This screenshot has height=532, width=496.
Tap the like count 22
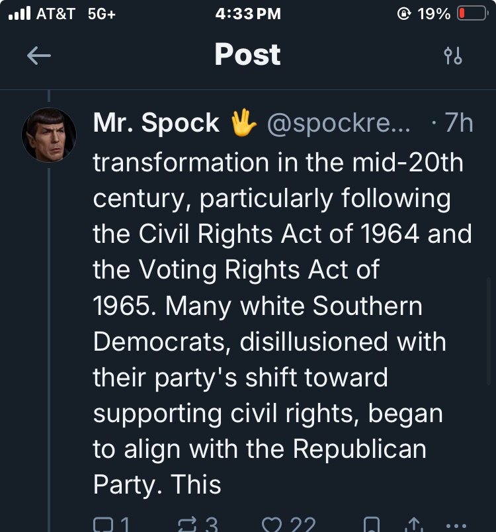pos(303,526)
